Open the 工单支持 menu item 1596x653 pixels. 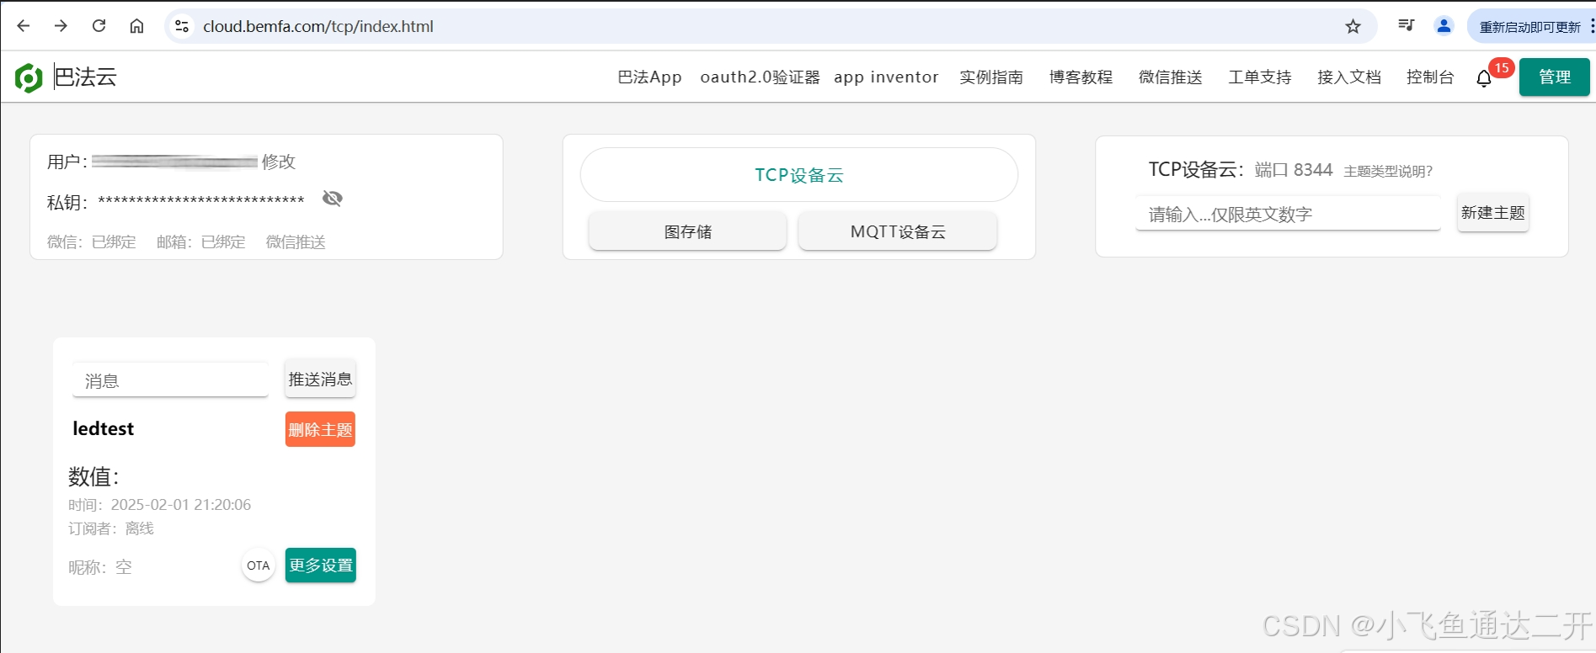1259,77
